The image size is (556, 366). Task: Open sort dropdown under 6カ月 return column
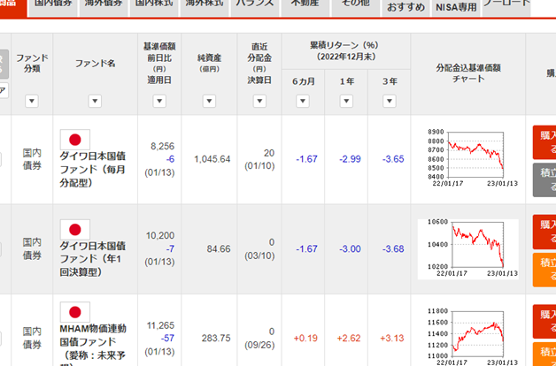coord(303,102)
